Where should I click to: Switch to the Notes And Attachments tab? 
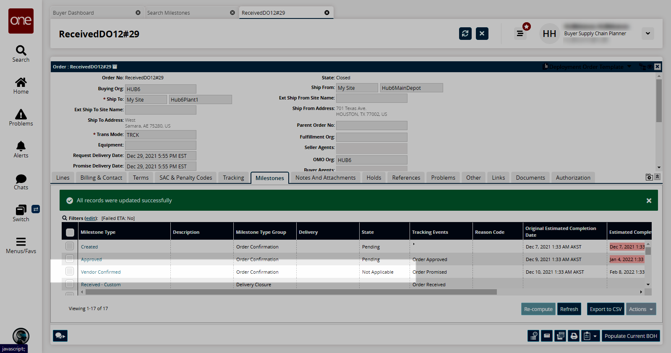pos(325,178)
